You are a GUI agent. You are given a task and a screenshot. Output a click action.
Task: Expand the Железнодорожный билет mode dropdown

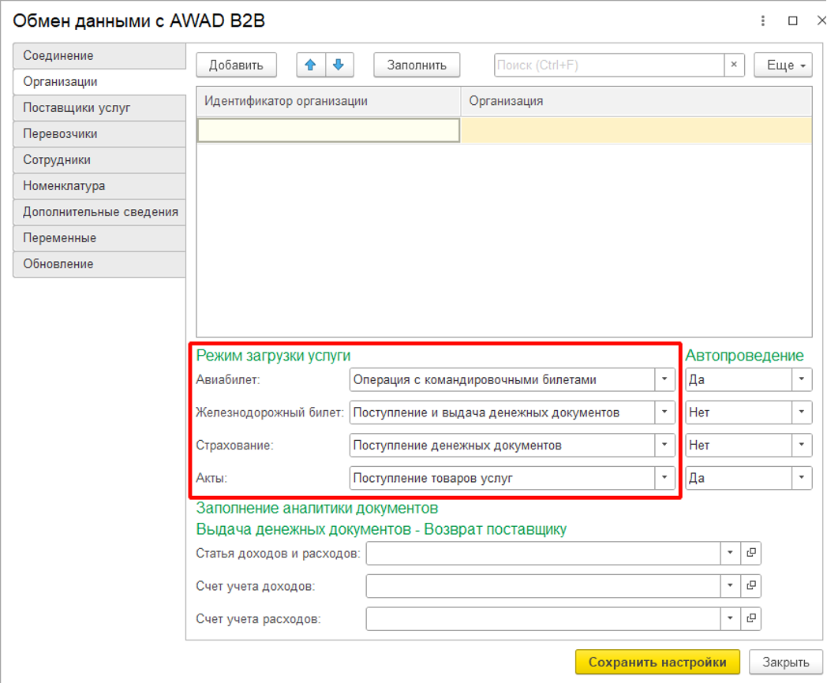665,412
